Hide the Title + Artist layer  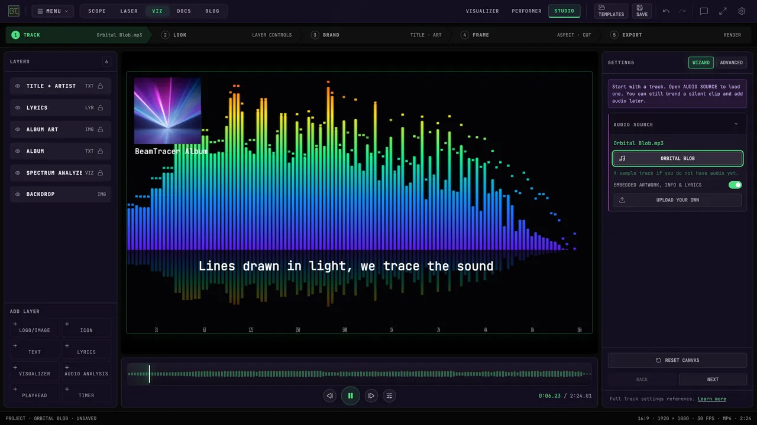point(18,86)
